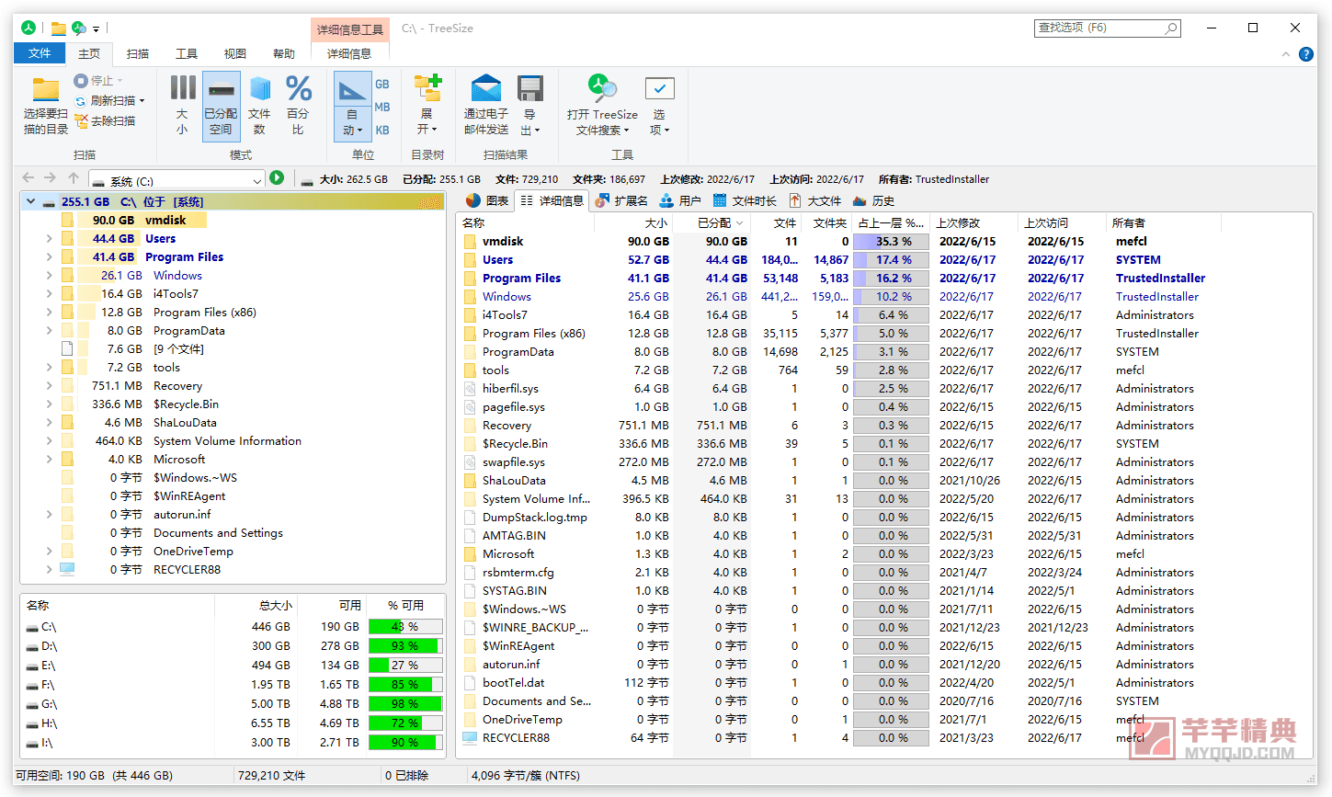
Task: Select pagefile.sys in details list
Action: (x=513, y=406)
